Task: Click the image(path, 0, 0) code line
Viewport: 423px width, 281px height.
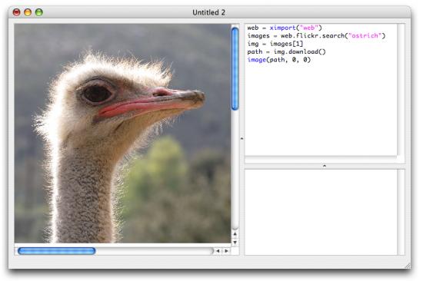Action: [279, 60]
